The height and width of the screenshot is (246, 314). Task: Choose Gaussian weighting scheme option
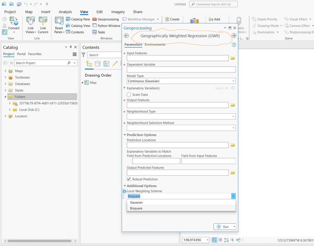click(x=181, y=202)
